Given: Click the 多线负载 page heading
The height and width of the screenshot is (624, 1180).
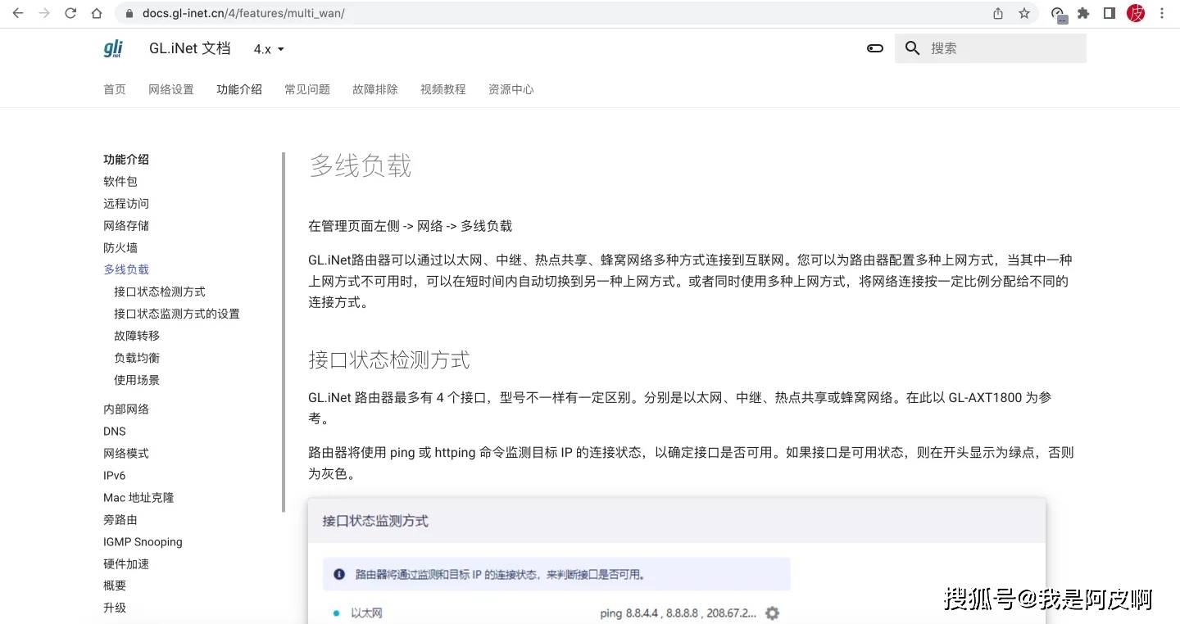Looking at the screenshot, I should click(x=360, y=166).
